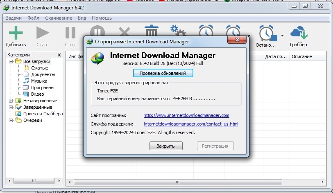Click the green plus Добавить icon

(16, 33)
